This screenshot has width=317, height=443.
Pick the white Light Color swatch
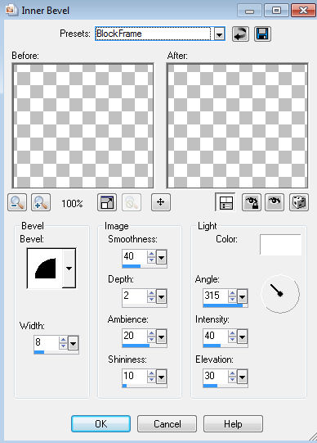pyautogui.click(x=280, y=244)
